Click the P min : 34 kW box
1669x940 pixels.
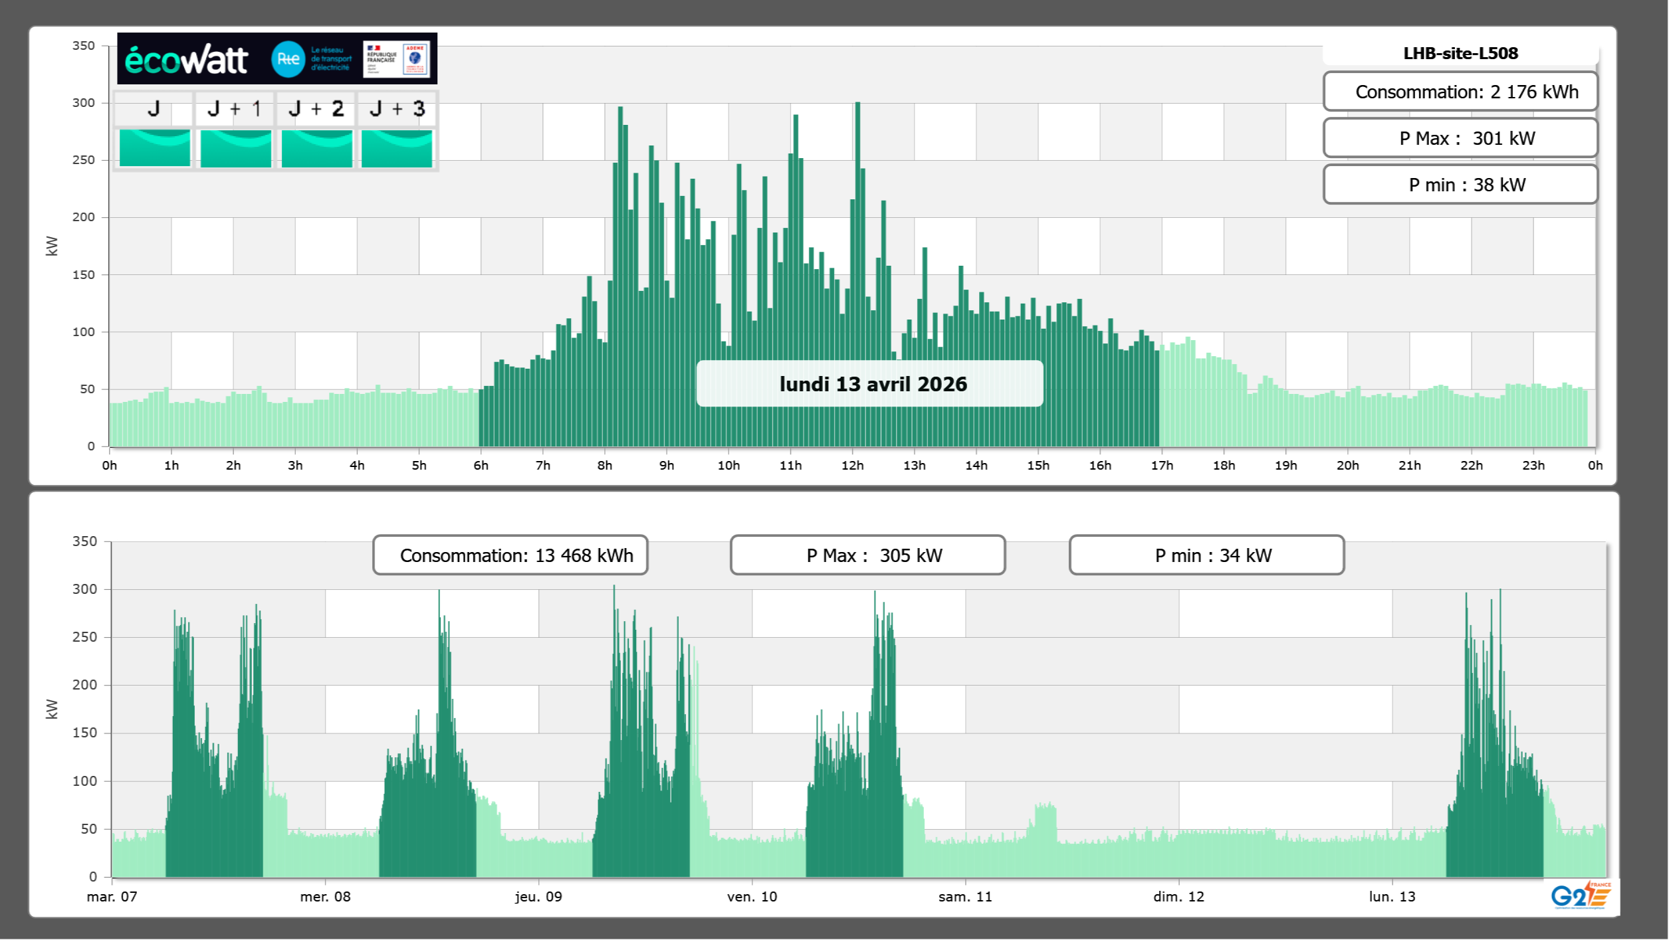(x=1206, y=555)
